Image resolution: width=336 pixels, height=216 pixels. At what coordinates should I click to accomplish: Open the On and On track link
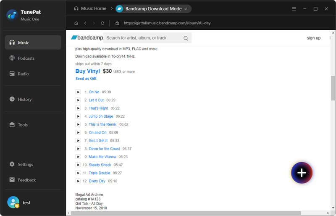pyautogui.click(x=97, y=132)
